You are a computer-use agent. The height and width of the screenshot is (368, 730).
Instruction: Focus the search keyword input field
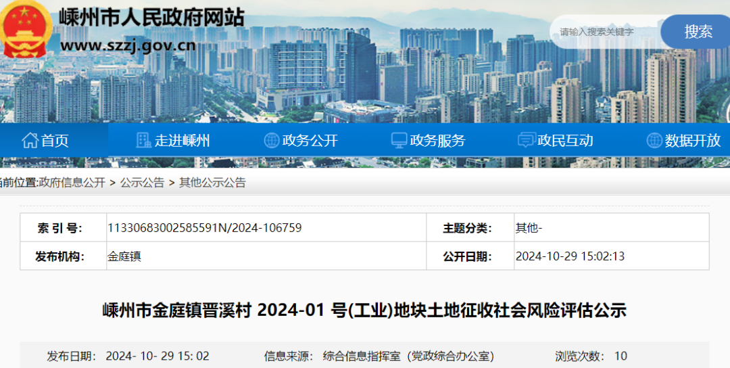click(x=605, y=32)
